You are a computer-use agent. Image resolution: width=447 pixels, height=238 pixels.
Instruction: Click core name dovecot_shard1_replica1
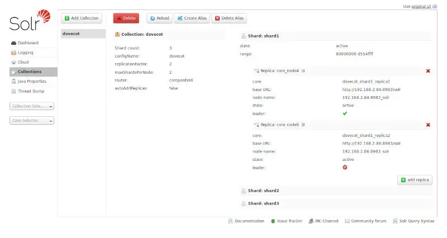point(366,82)
